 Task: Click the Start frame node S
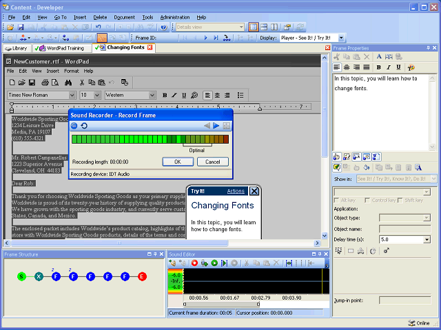(21, 276)
